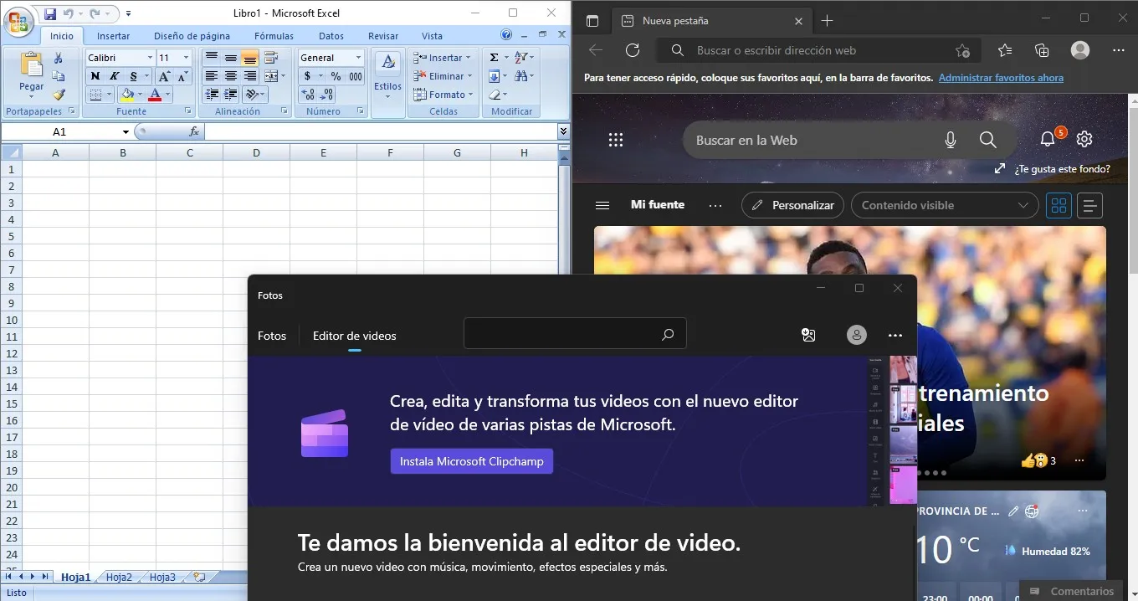The width and height of the screenshot is (1138, 601).
Task: Click the microphone icon in the web search bar
Action: [951, 140]
